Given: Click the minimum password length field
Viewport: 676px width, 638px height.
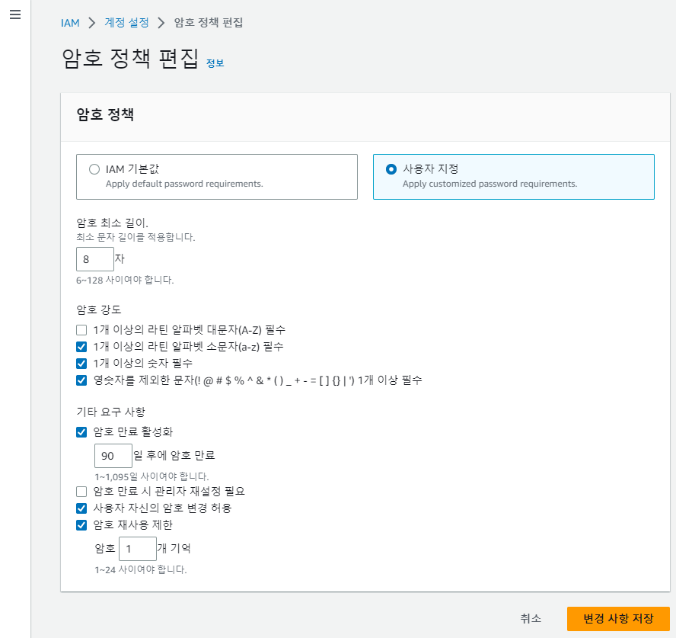Looking at the screenshot, I should 95,259.
